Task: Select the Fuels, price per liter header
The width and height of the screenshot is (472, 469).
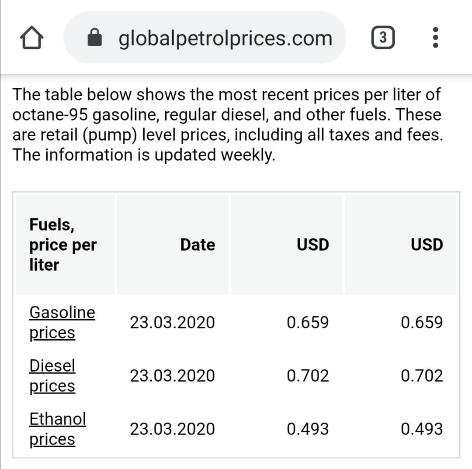Action: coord(63,245)
